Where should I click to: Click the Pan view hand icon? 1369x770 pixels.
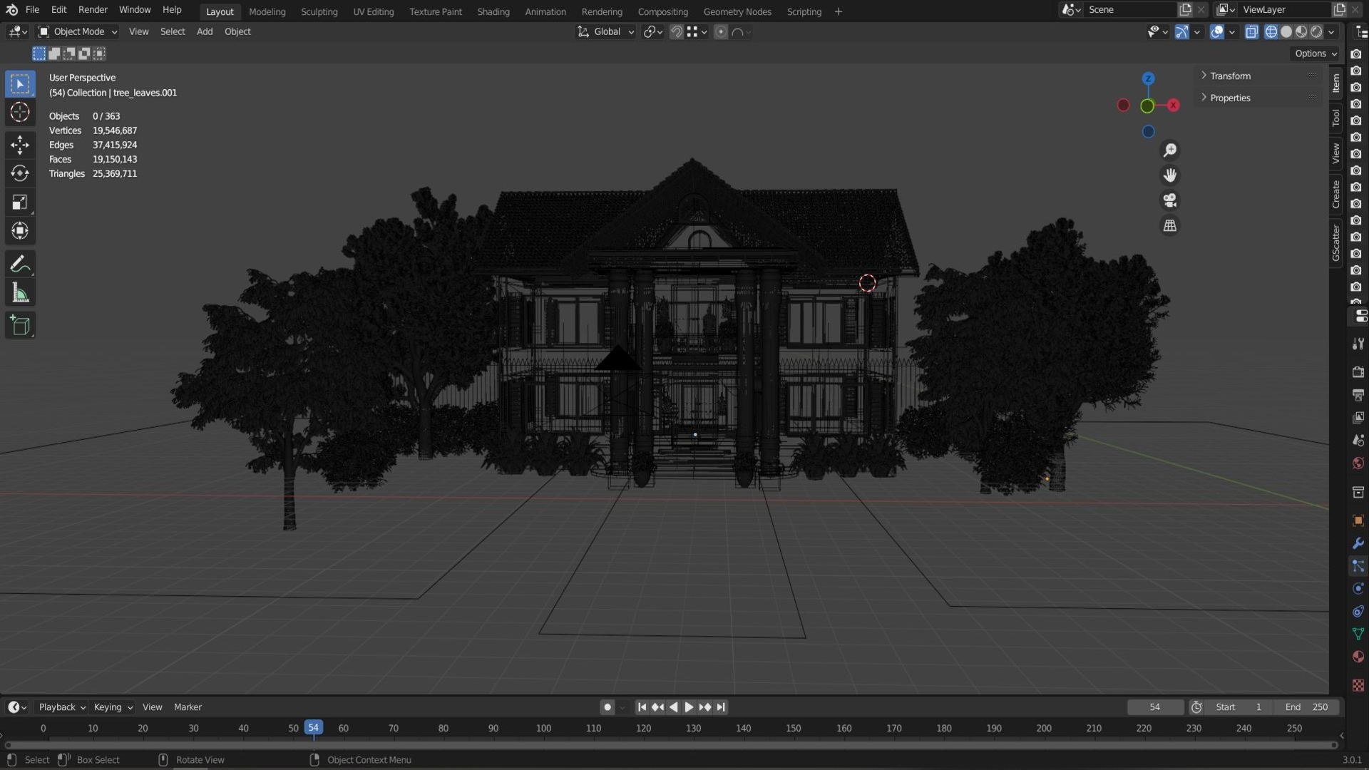(1170, 175)
